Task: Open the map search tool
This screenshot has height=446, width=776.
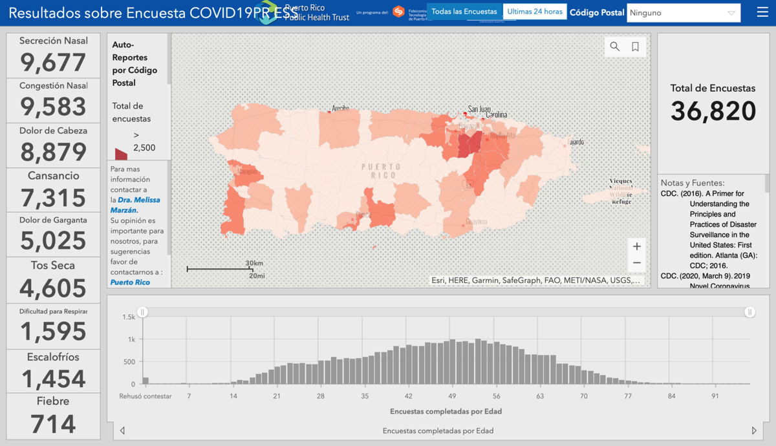Action: click(x=614, y=47)
